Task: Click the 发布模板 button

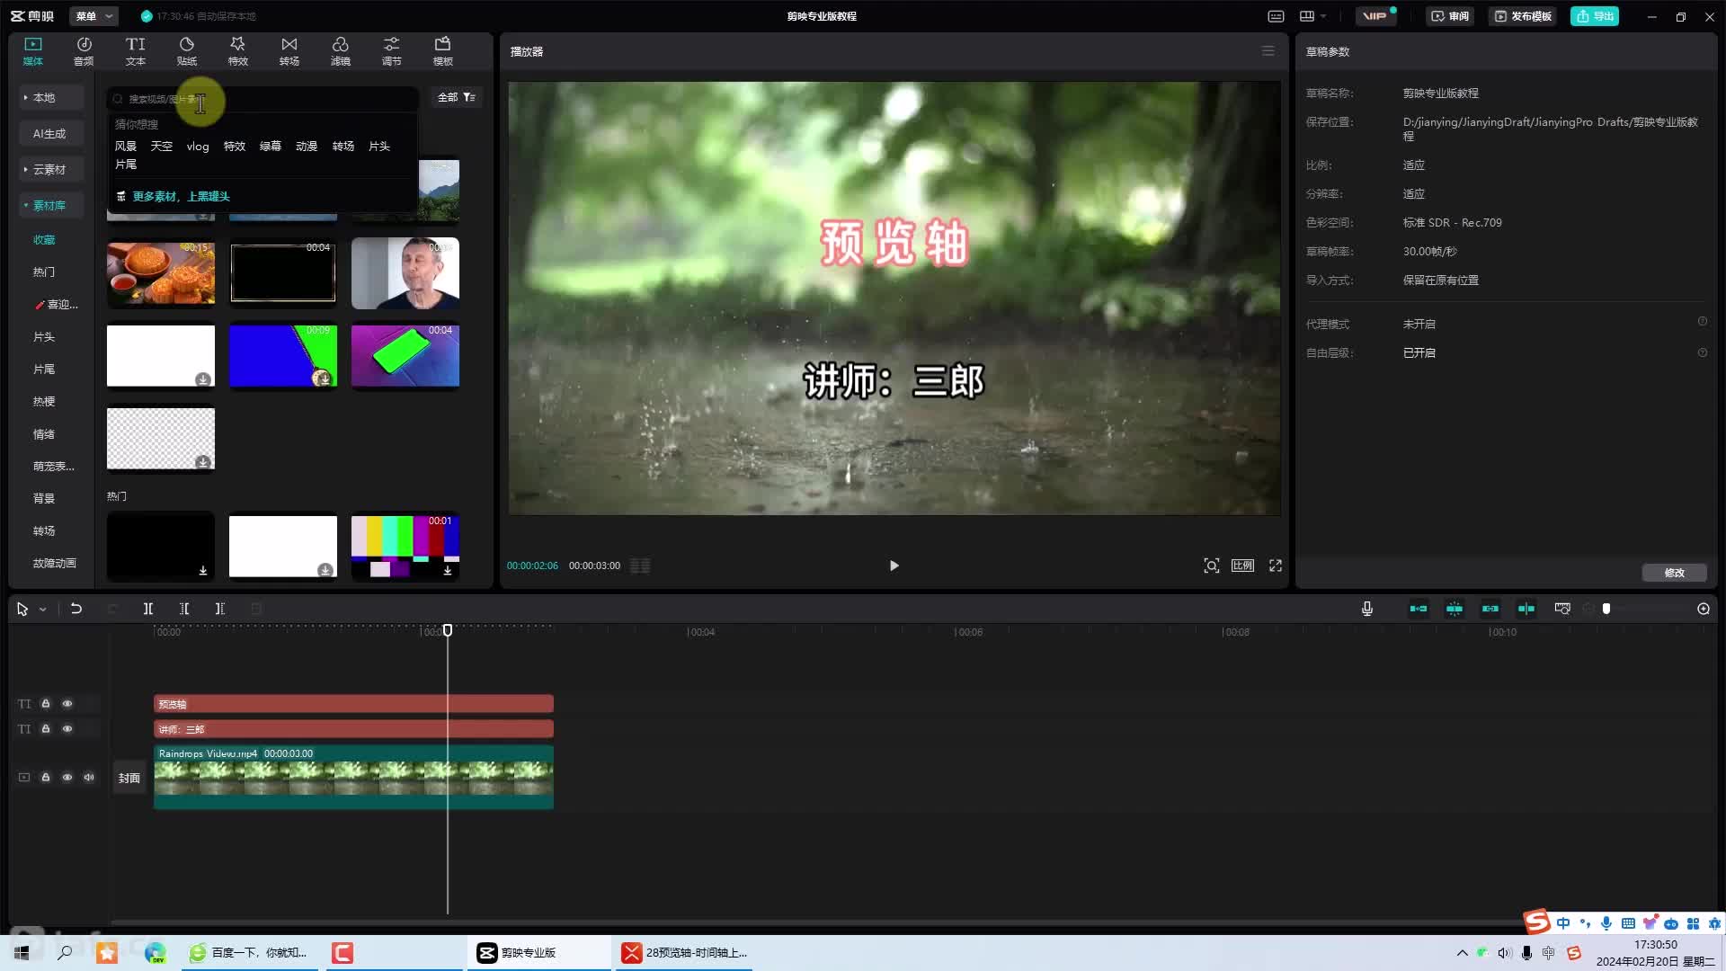Action: (1523, 16)
